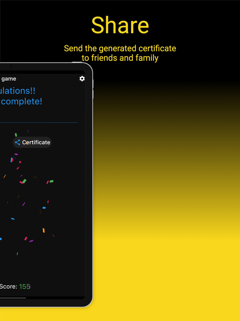Select the score value 155

click(25, 287)
